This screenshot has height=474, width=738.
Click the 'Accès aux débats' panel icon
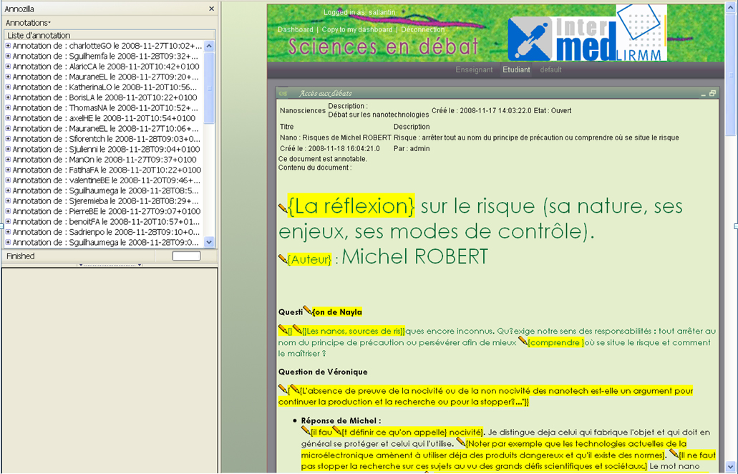pos(283,93)
